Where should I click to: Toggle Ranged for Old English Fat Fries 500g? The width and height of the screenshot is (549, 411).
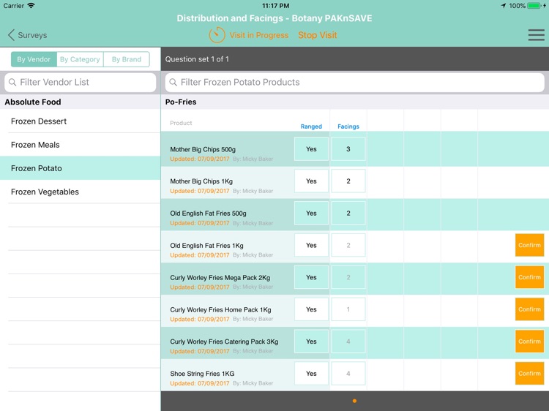tap(311, 214)
